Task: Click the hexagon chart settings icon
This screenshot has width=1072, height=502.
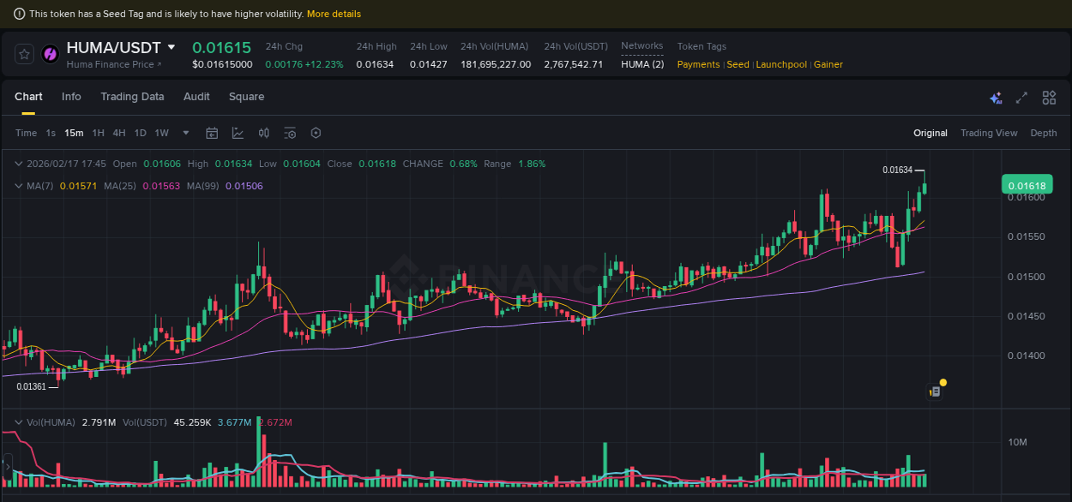Action: 316,133
